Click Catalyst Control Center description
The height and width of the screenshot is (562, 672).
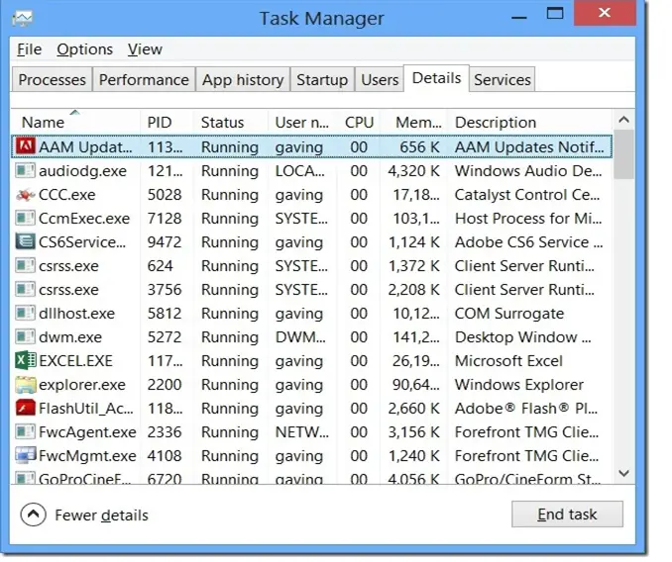coord(527,195)
